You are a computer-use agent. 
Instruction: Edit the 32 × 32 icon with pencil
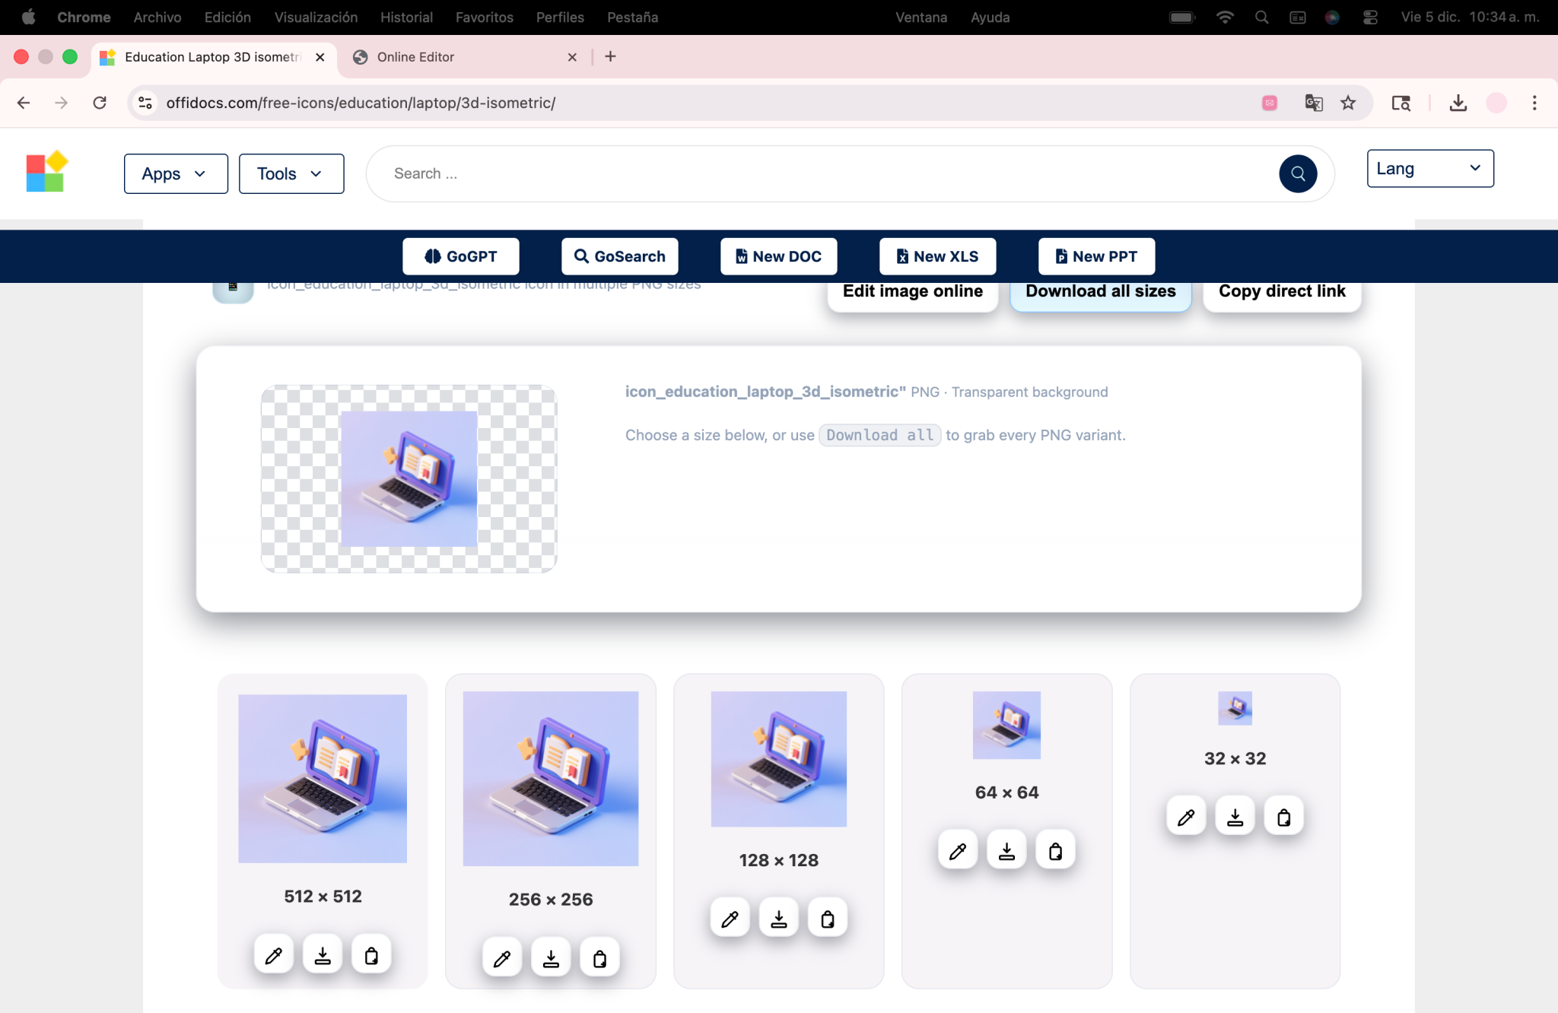pos(1187,817)
